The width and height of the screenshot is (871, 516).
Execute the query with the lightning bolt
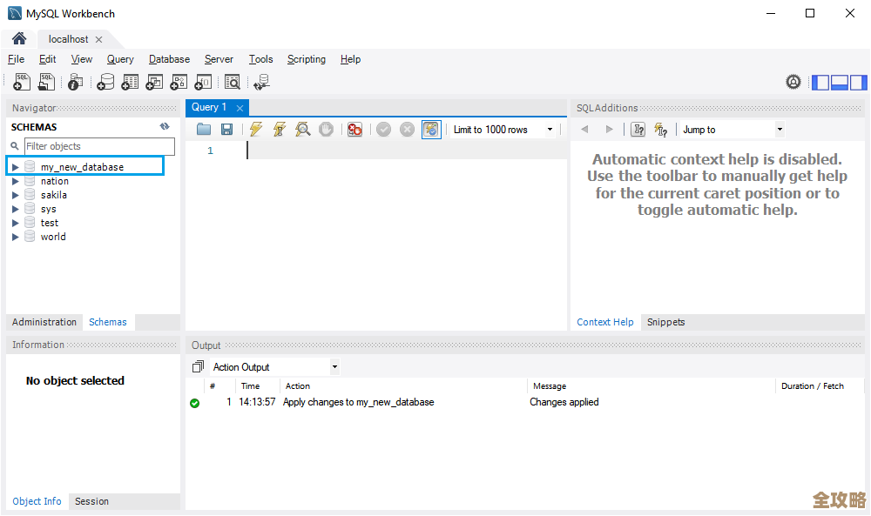[x=255, y=130]
